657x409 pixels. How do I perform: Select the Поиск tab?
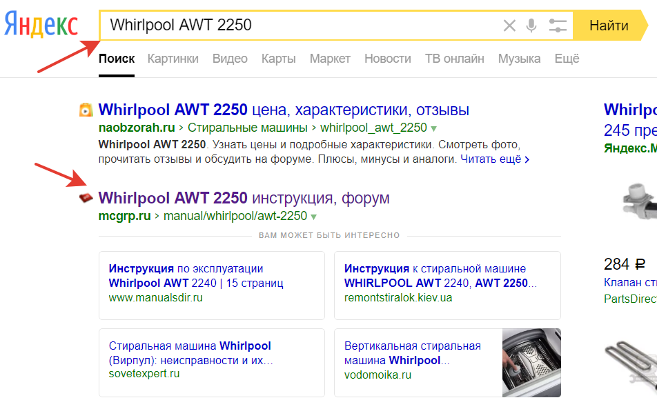[x=117, y=59]
